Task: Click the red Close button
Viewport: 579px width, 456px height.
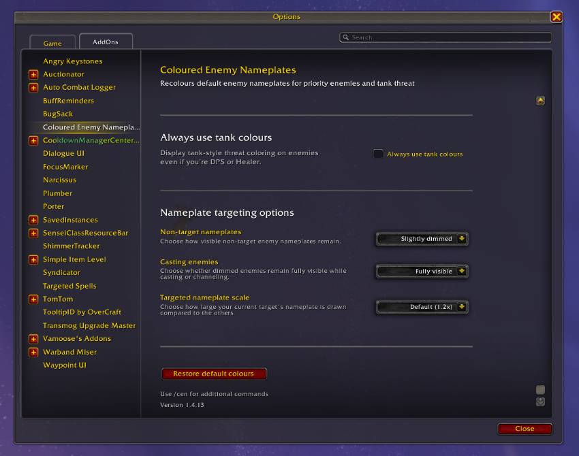Action: tap(525, 429)
